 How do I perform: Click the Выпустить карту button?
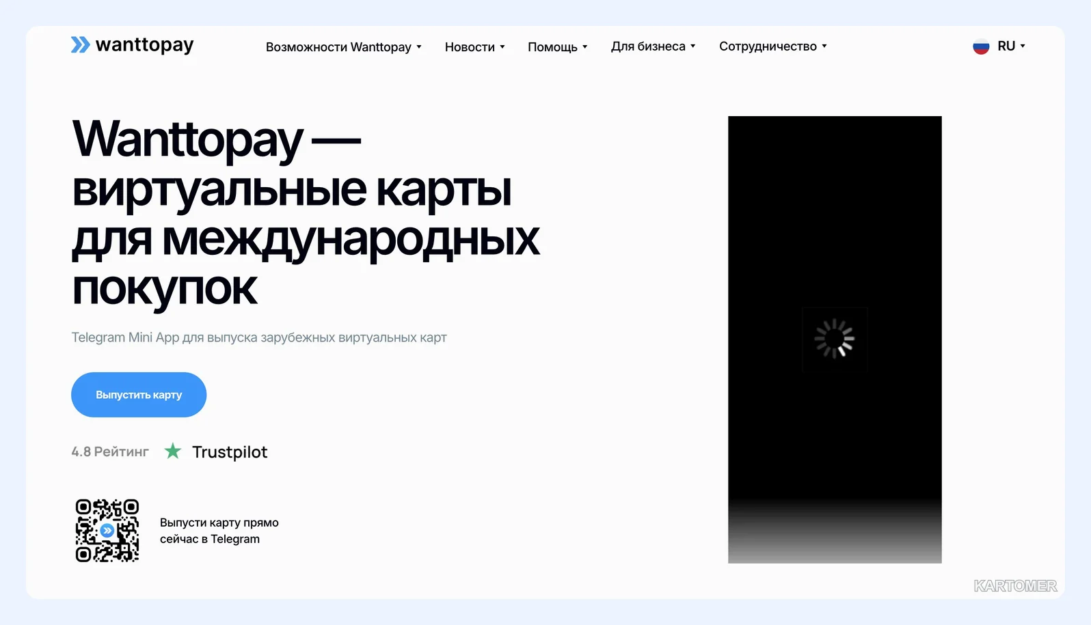tap(139, 395)
